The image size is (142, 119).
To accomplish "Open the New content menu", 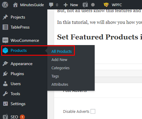I will (74, 5).
